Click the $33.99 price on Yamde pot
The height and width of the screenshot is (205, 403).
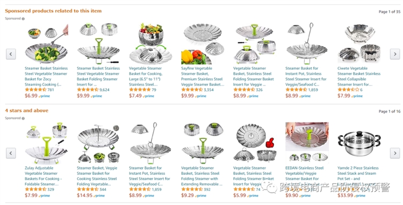(345, 195)
